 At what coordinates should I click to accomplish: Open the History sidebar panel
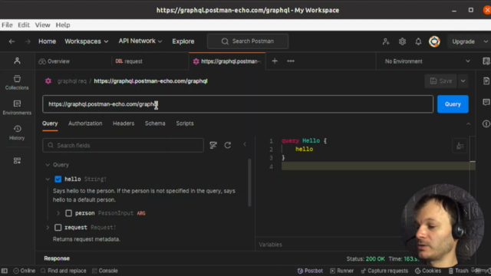pyautogui.click(x=17, y=133)
